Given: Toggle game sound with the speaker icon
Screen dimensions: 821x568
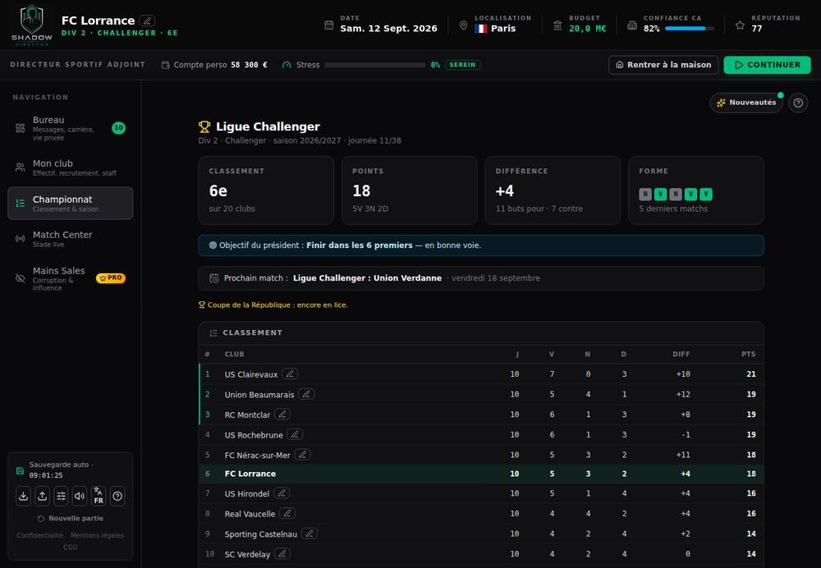Looking at the screenshot, I should click(80, 497).
